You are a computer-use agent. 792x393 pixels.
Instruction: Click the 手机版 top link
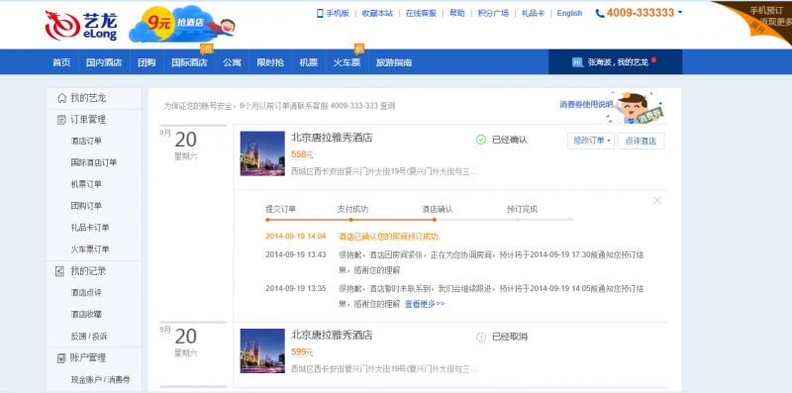(338, 13)
